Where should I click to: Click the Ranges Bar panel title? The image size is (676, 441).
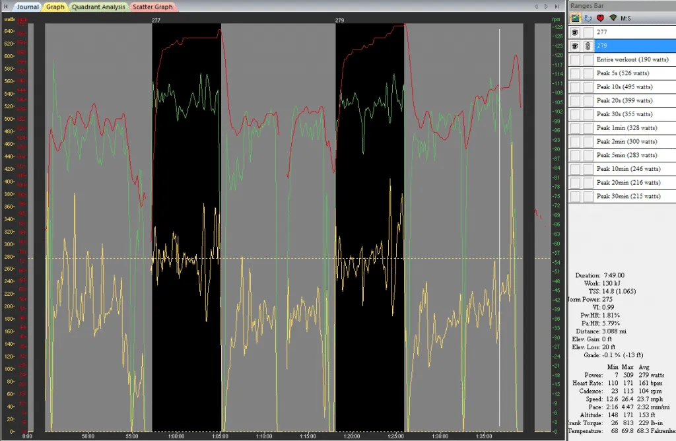point(587,6)
